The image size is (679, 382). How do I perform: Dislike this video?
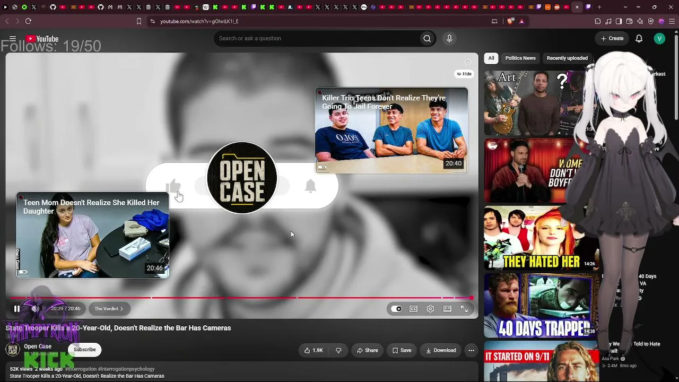pos(338,350)
